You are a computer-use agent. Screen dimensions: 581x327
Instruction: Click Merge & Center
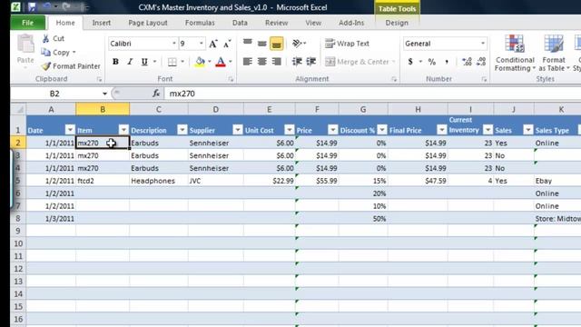[x=357, y=62]
